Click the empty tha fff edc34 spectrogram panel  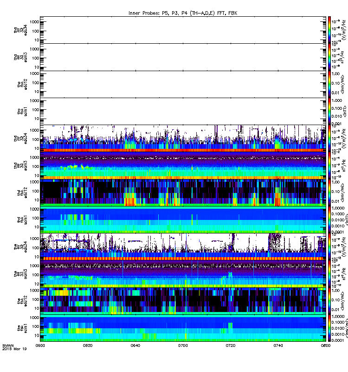(x=183, y=30)
